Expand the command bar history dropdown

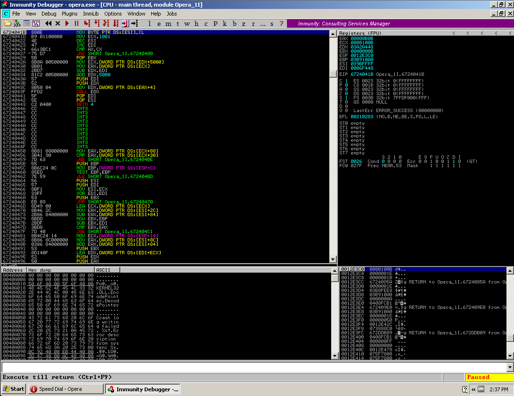click(510, 367)
